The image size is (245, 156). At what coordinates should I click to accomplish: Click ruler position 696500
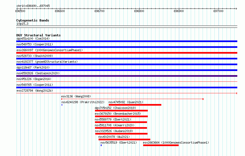pos(20,11)
